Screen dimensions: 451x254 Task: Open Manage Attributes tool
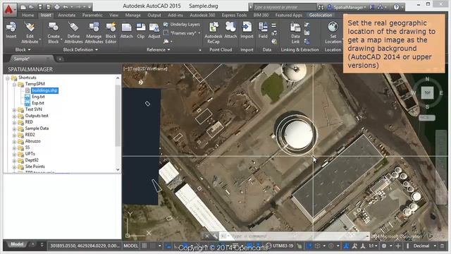(x=94, y=32)
